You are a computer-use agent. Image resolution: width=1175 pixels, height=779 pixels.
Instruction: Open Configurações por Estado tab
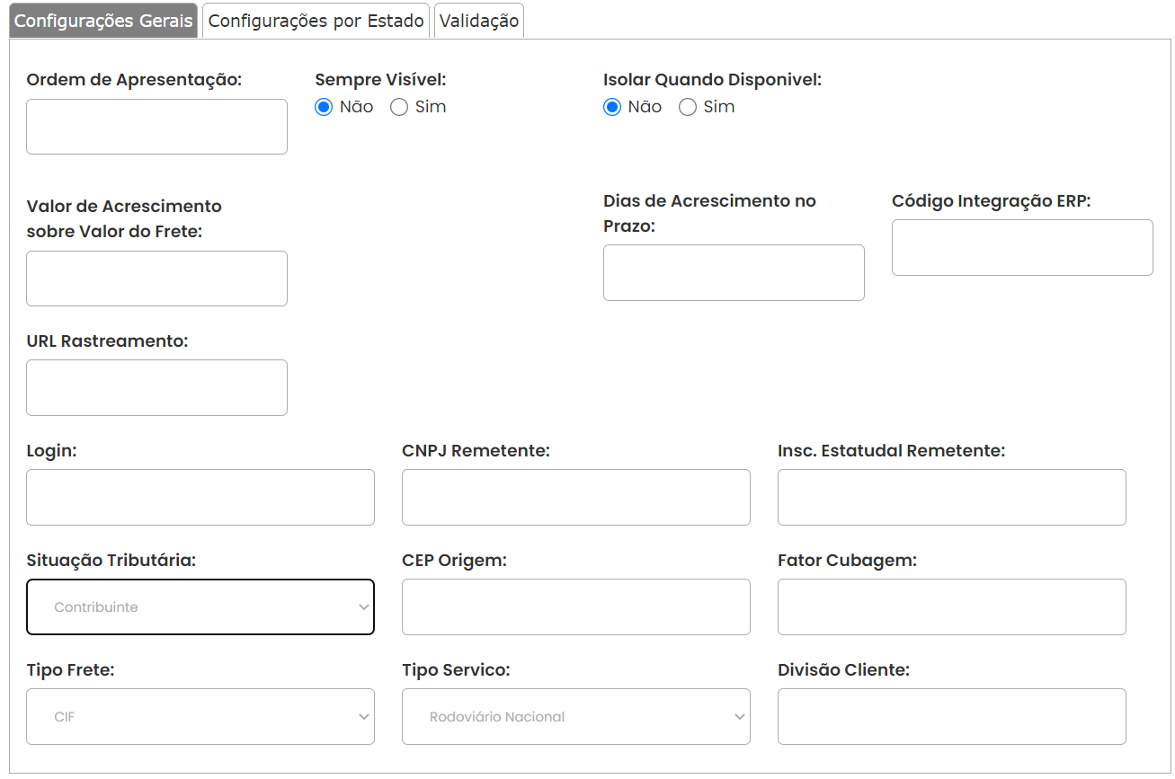pyautogui.click(x=316, y=21)
